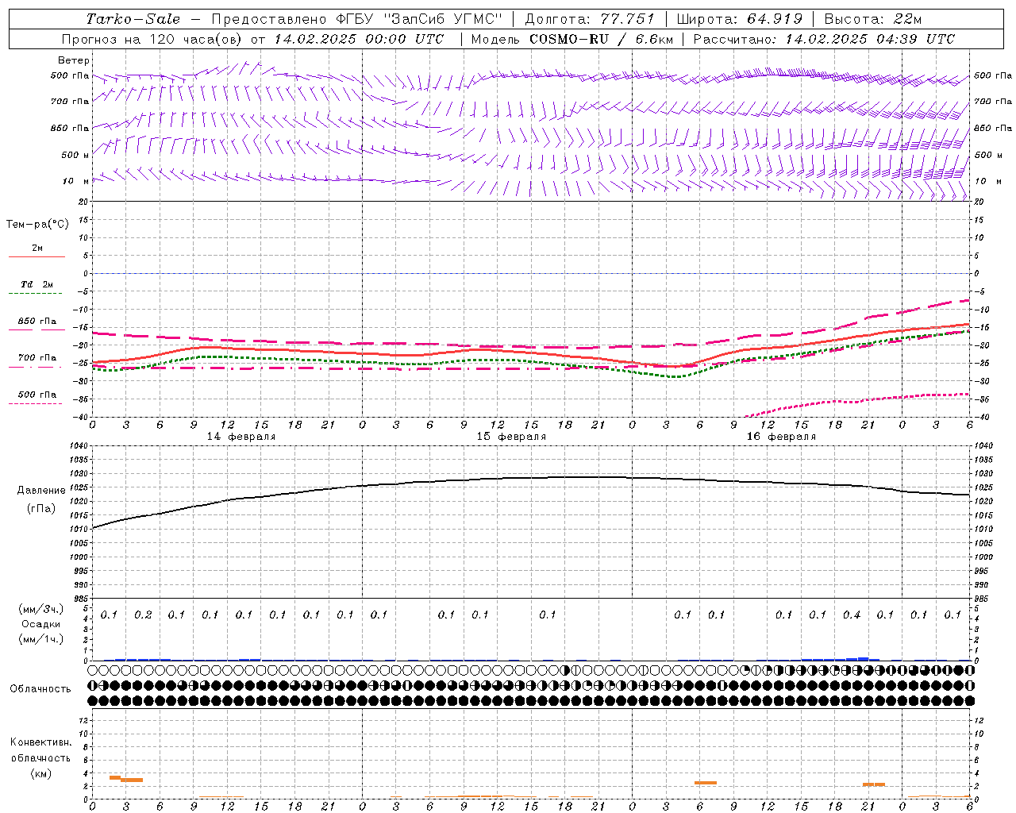Screen dimensions: 1016x813
Task: Select the Модель COSMO-RU / 6.6км label
Action: (x=571, y=39)
